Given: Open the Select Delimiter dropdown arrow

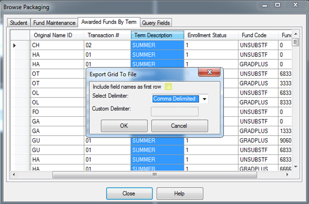Looking at the screenshot, I should [x=205, y=99].
